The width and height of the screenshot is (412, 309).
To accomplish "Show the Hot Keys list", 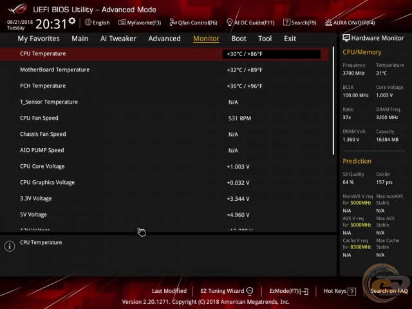I will [335, 291].
